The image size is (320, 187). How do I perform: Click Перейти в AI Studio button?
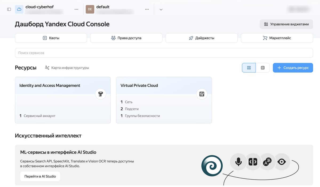[x=40, y=176]
